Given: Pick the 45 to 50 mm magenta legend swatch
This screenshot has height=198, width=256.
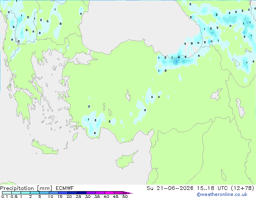Looking at the screenshot, I should pos(119,193).
